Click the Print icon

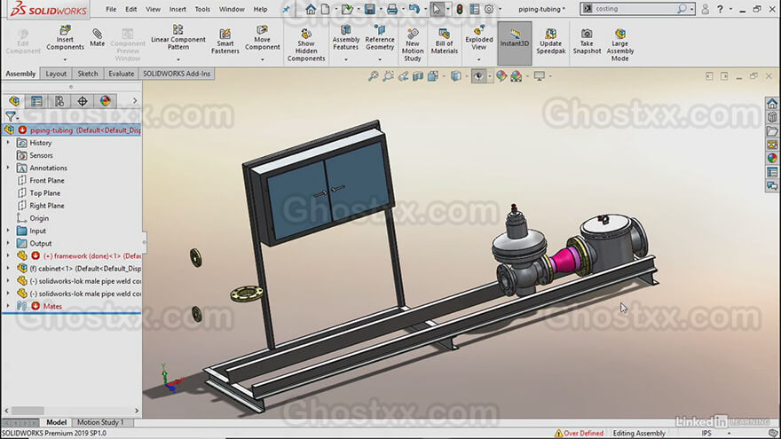click(392, 9)
